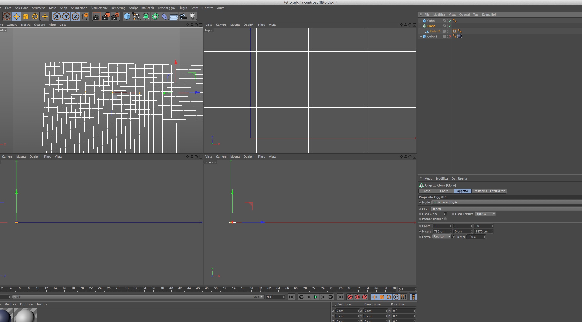Add a Cube primitive object
The width and height of the screenshot is (582, 322).
[x=127, y=17]
